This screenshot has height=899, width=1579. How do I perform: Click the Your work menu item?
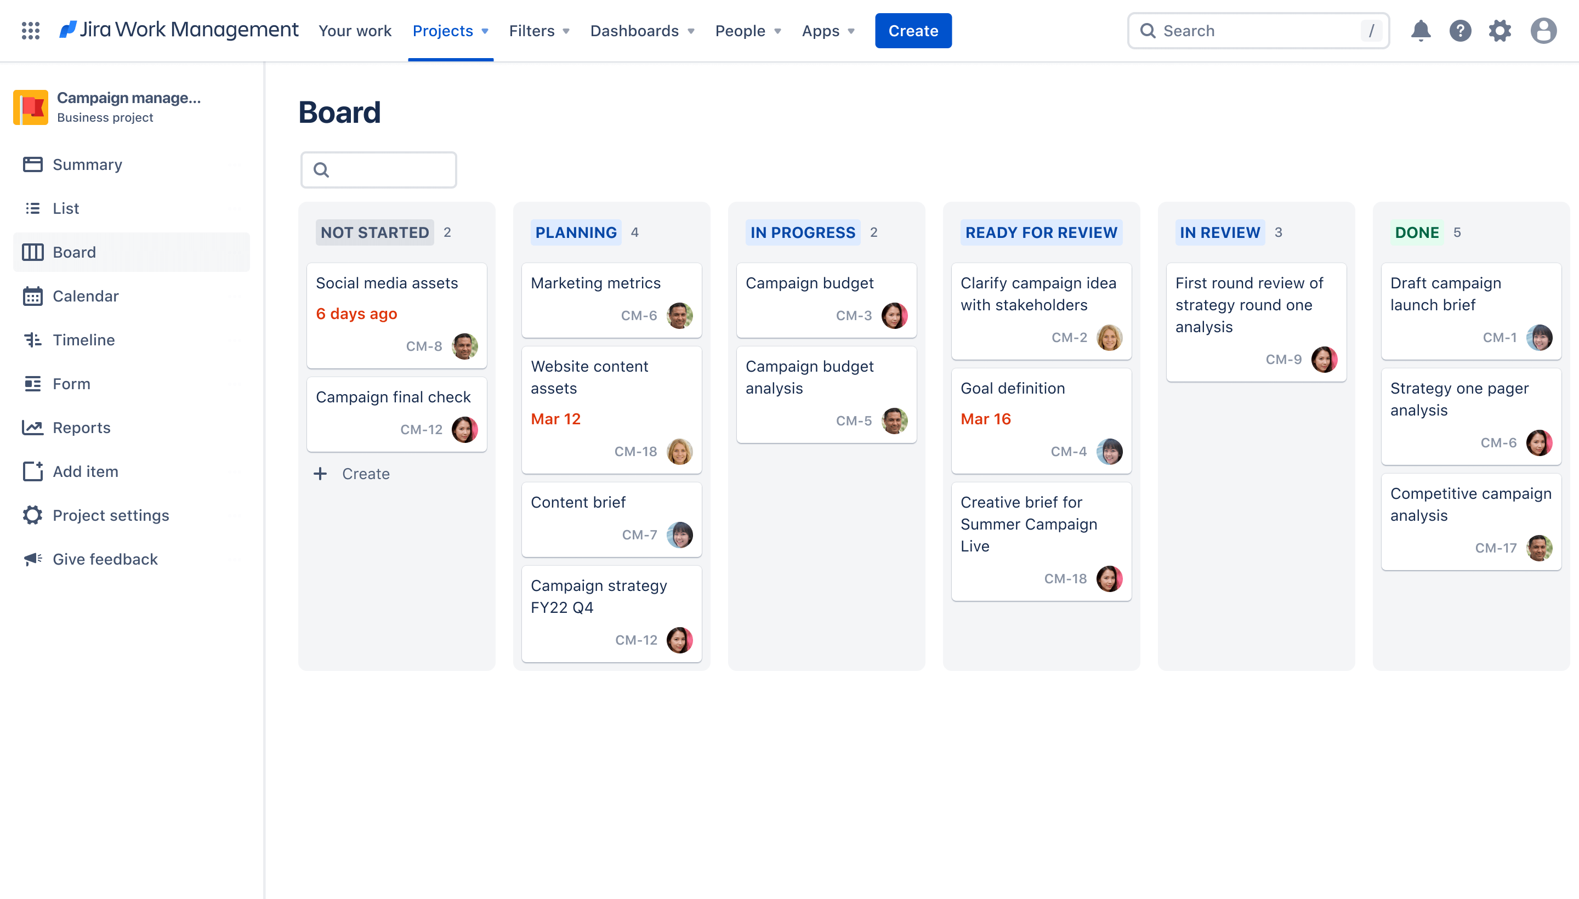pos(355,30)
